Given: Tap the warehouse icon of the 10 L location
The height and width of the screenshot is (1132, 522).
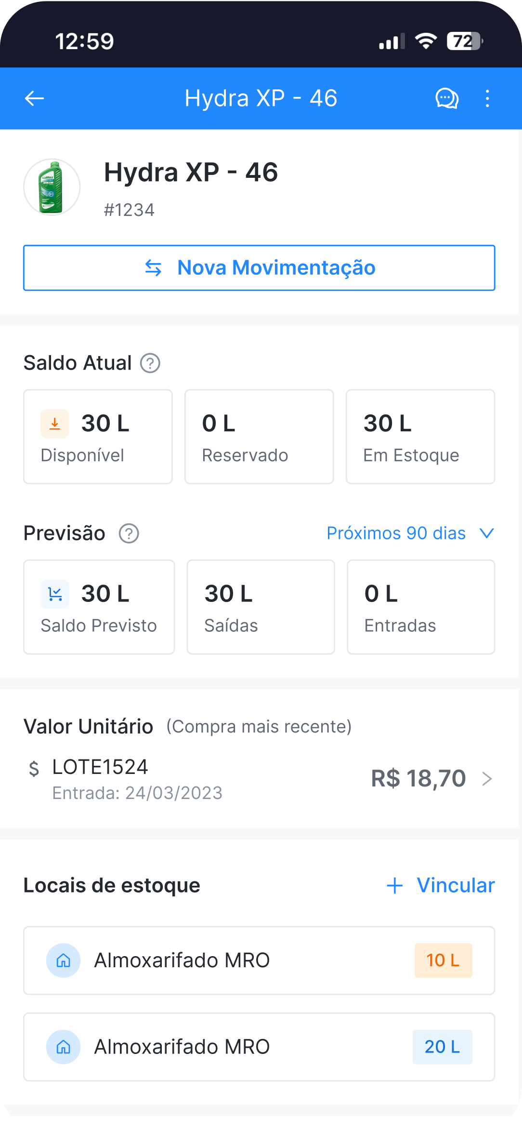Looking at the screenshot, I should pos(63,960).
